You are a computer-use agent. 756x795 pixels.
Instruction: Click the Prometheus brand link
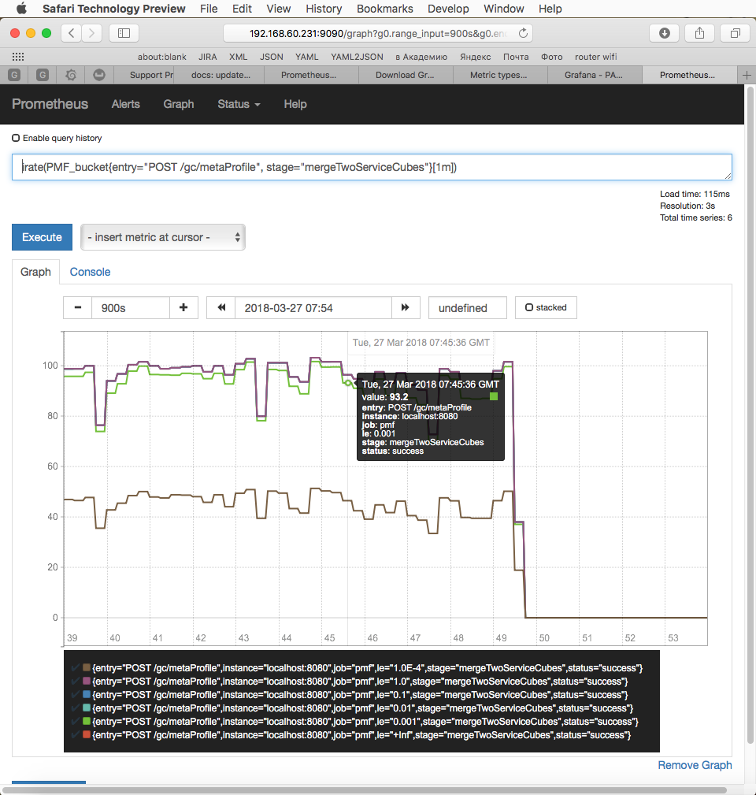point(50,104)
